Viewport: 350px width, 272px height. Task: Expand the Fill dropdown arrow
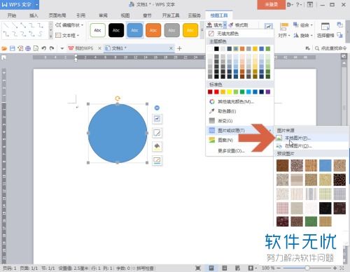click(x=225, y=25)
